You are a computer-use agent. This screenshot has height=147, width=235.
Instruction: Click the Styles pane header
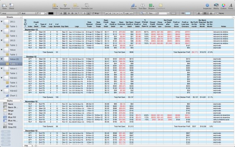coord(11,101)
